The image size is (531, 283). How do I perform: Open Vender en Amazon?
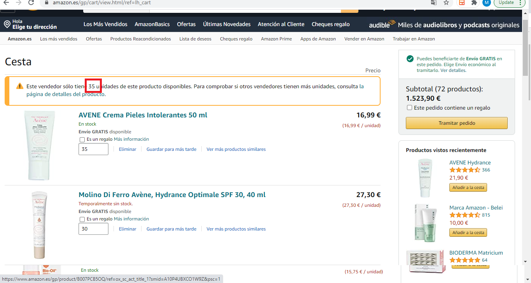pos(364,39)
